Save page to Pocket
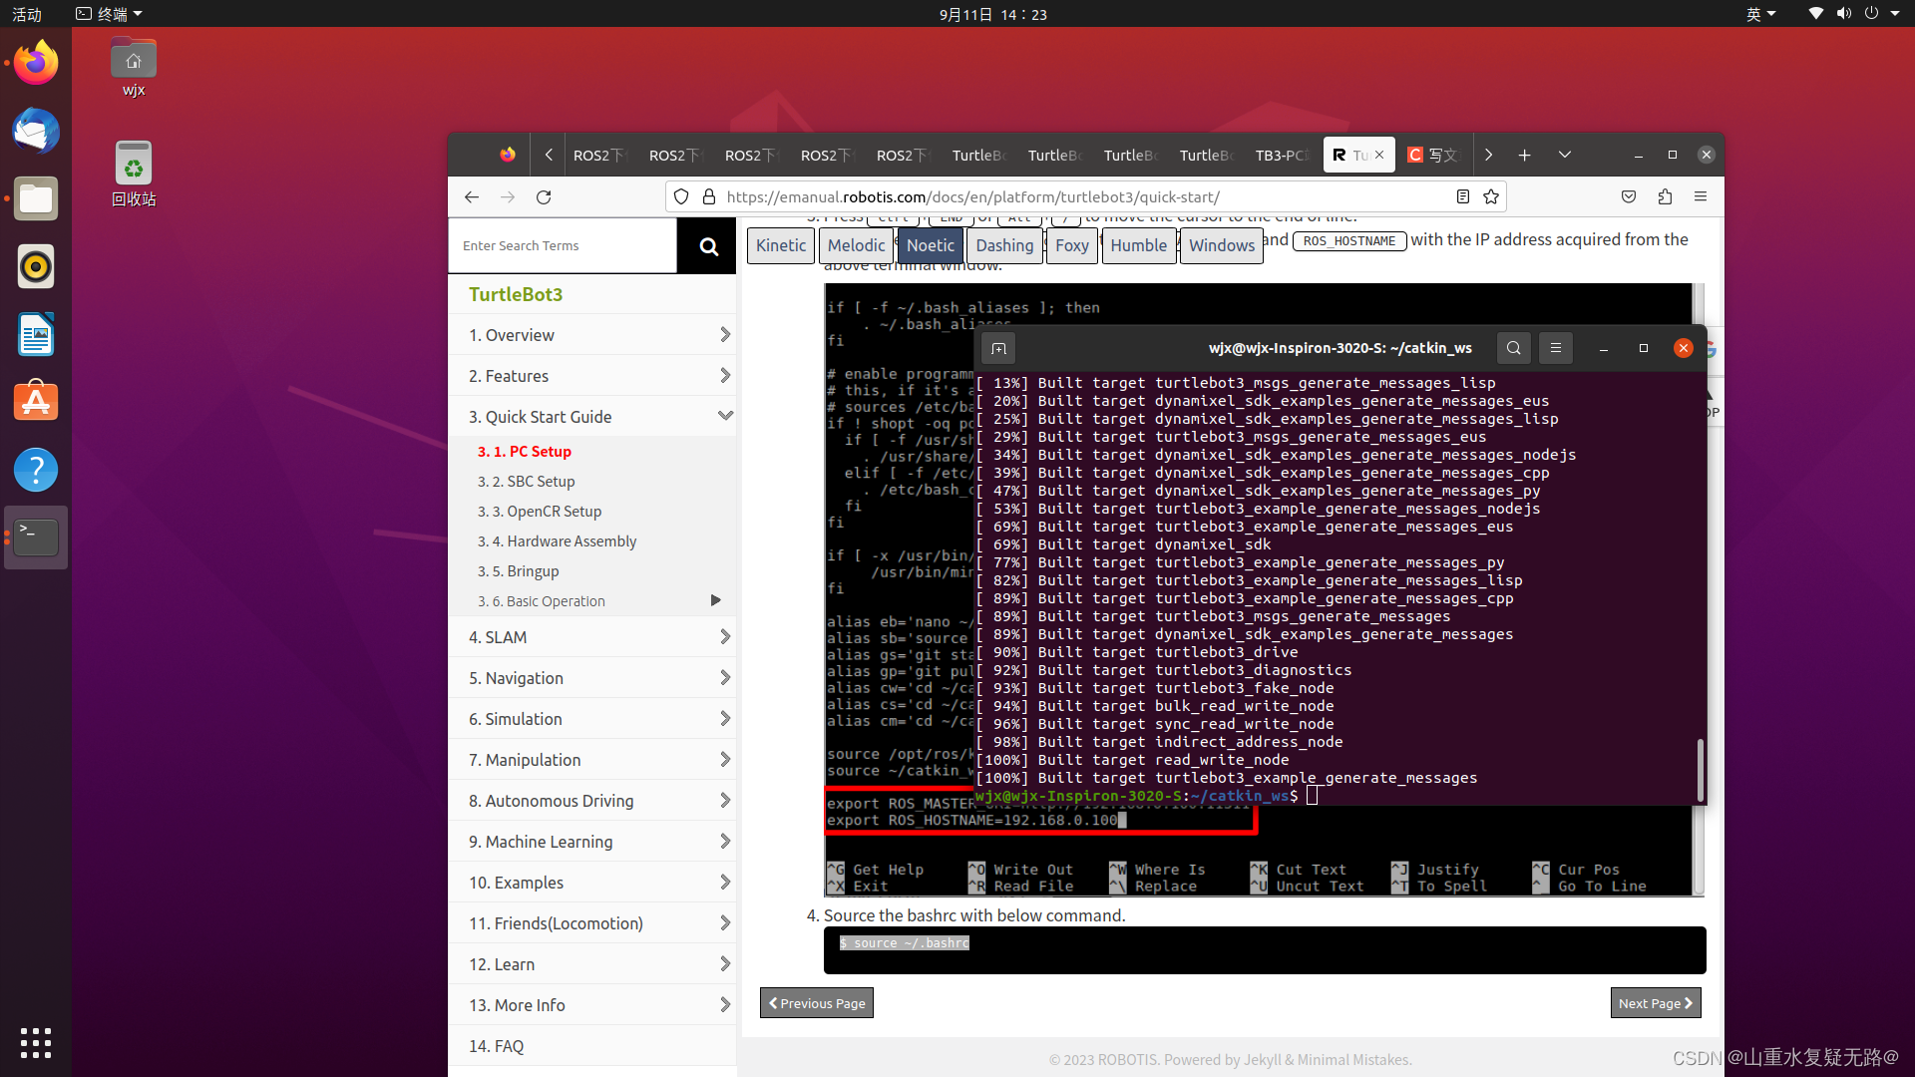The height and width of the screenshot is (1077, 1915). (x=1629, y=197)
